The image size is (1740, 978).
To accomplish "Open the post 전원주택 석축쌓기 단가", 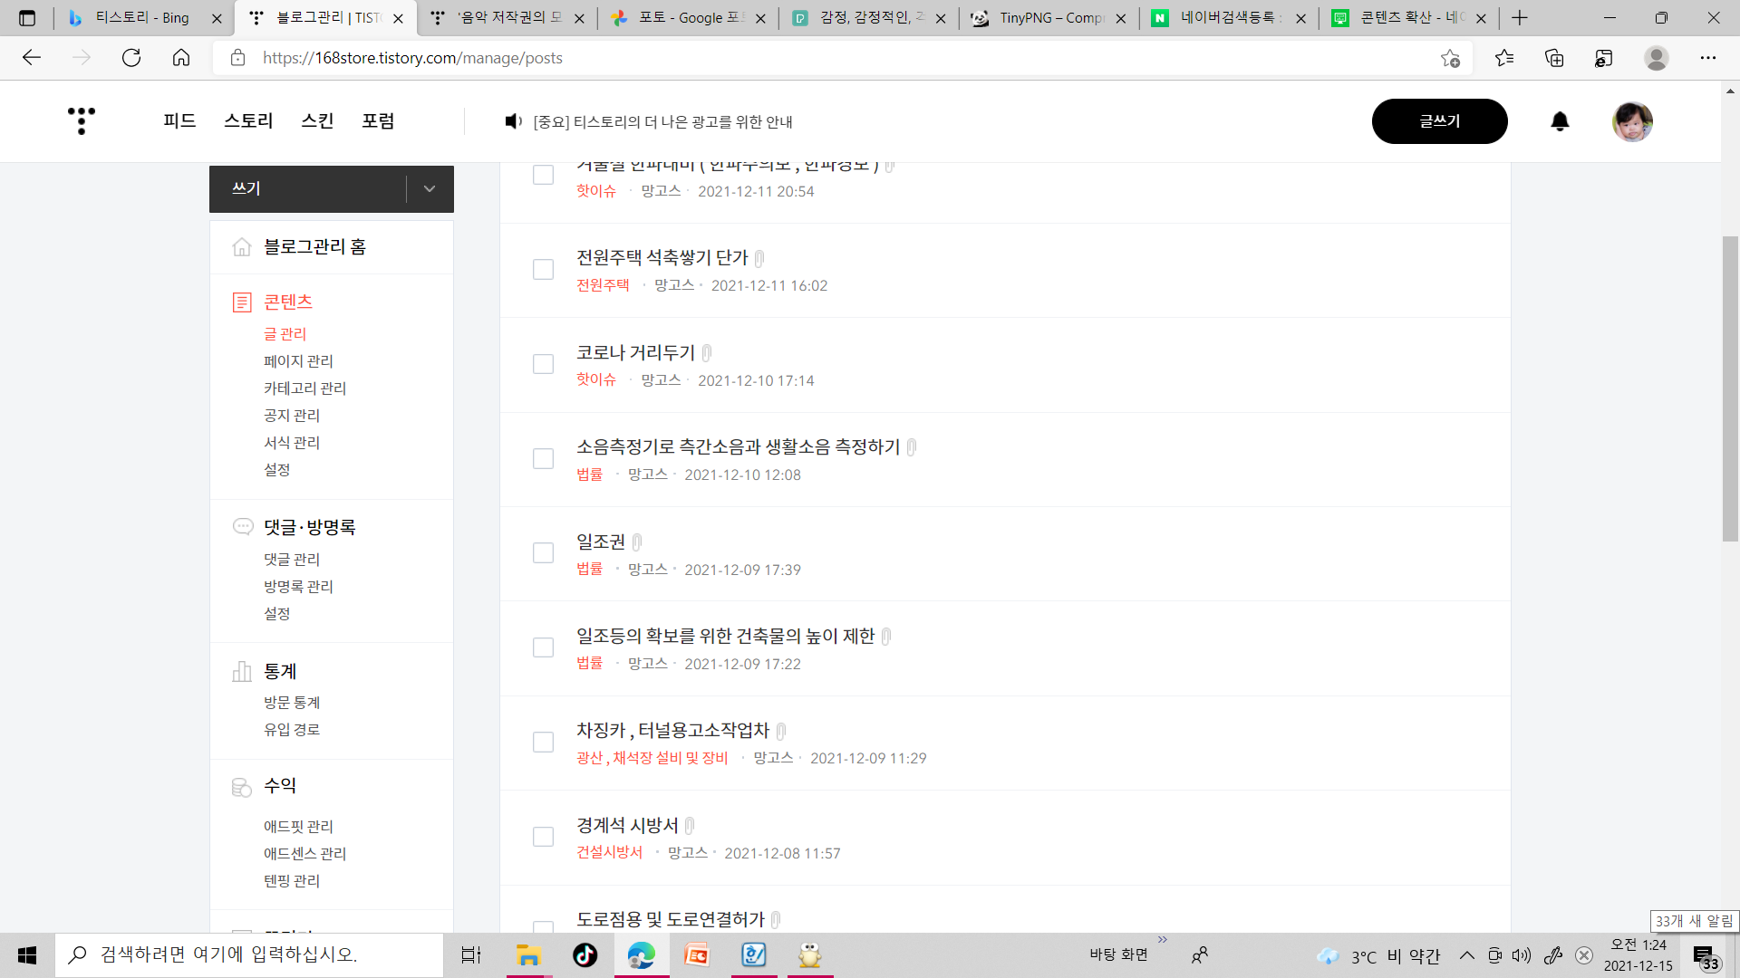I will 661,257.
